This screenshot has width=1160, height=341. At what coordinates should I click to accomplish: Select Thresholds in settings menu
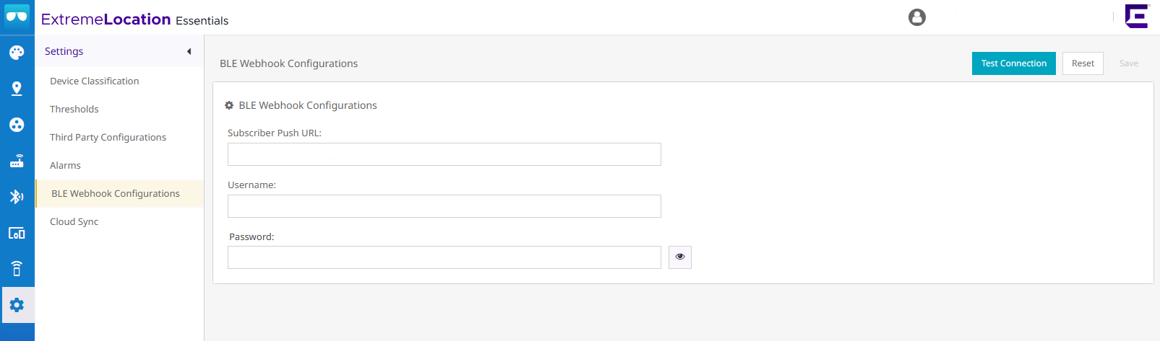[74, 110]
